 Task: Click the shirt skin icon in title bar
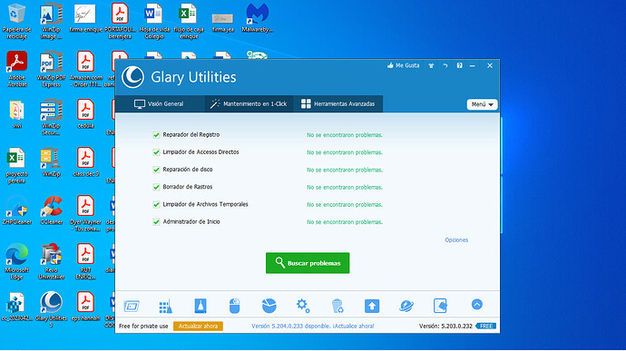tap(431, 65)
